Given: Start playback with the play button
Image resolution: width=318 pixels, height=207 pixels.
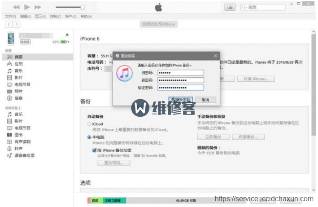Looking at the screenshot, I should tap(27, 7).
